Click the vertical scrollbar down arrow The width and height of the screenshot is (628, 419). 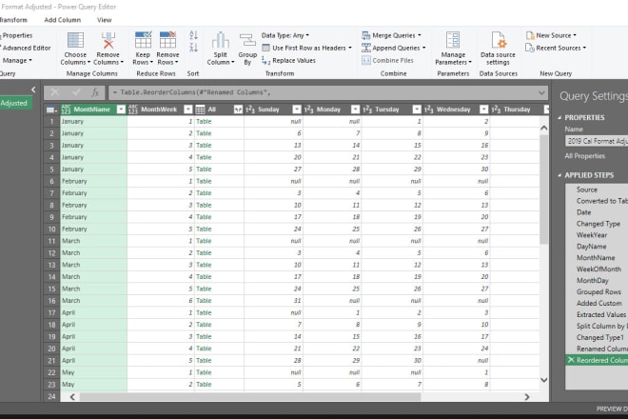[544, 380]
